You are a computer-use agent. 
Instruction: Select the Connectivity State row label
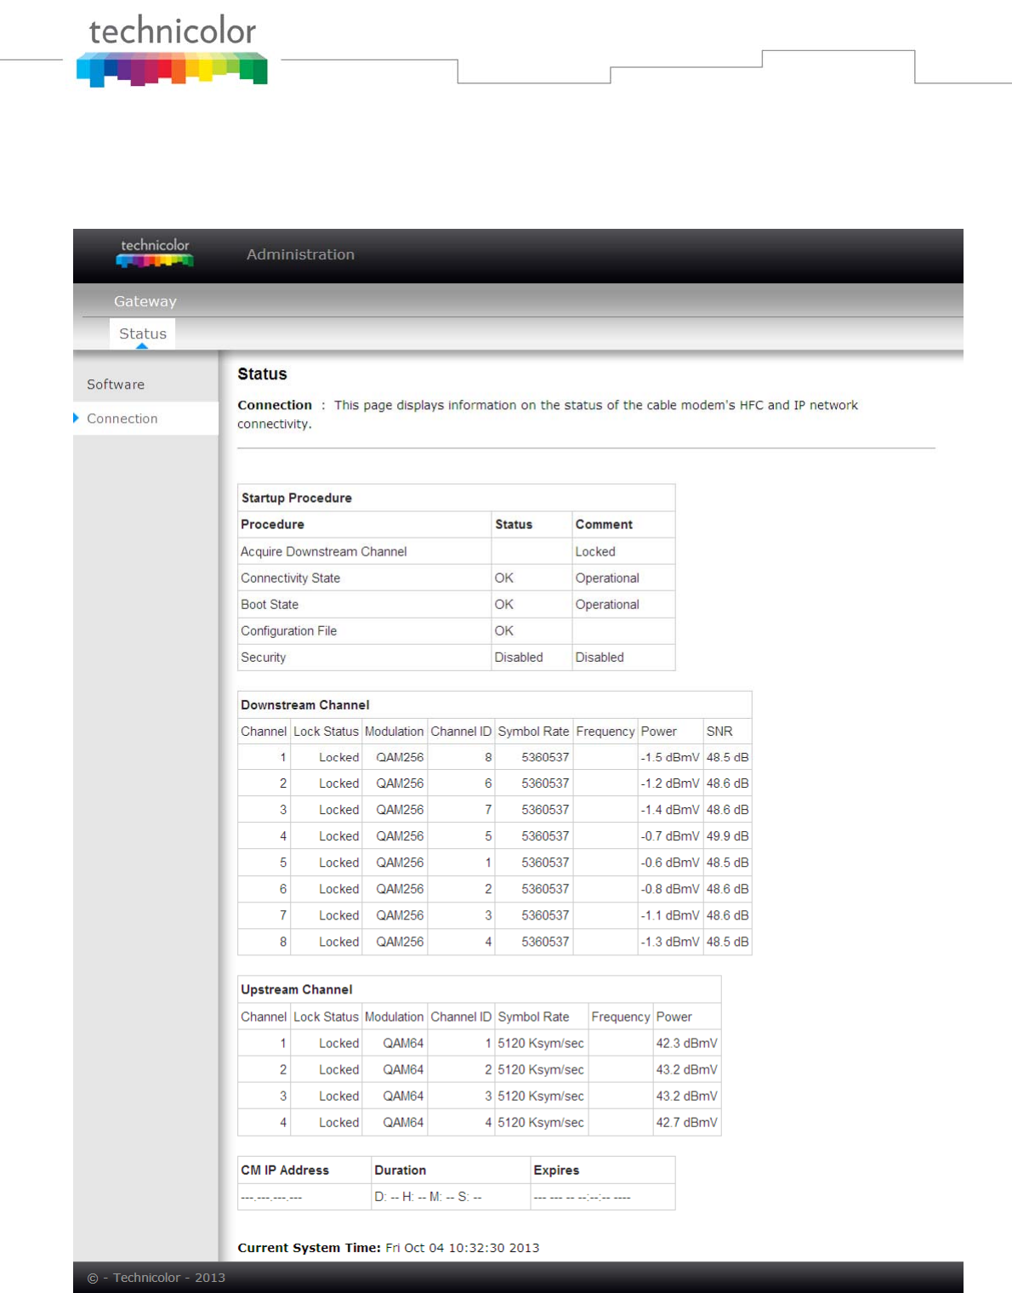click(290, 578)
